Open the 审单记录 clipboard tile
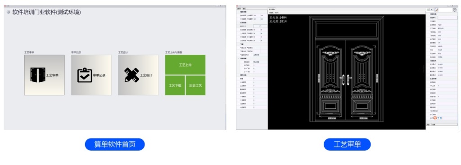This screenshot has height=165, width=461. click(91, 75)
